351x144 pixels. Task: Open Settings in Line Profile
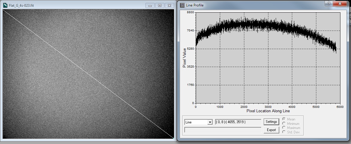pos(271,122)
